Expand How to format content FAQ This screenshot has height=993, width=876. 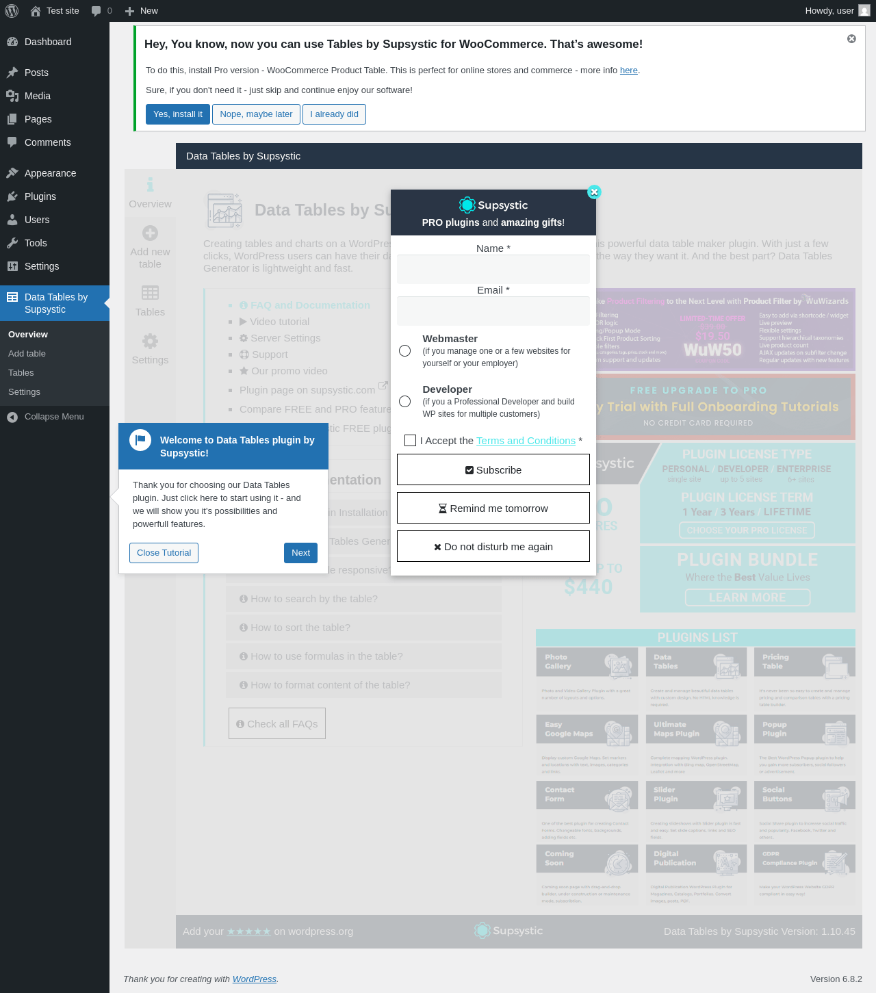coord(363,685)
